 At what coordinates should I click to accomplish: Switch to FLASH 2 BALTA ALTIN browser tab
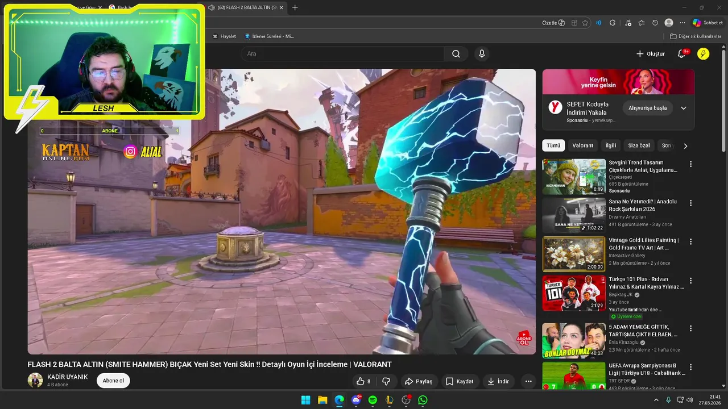click(x=246, y=7)
